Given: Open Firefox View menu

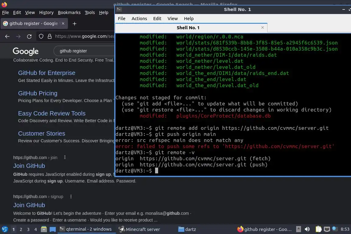Looking at the screenshot, I should (30, 12).
